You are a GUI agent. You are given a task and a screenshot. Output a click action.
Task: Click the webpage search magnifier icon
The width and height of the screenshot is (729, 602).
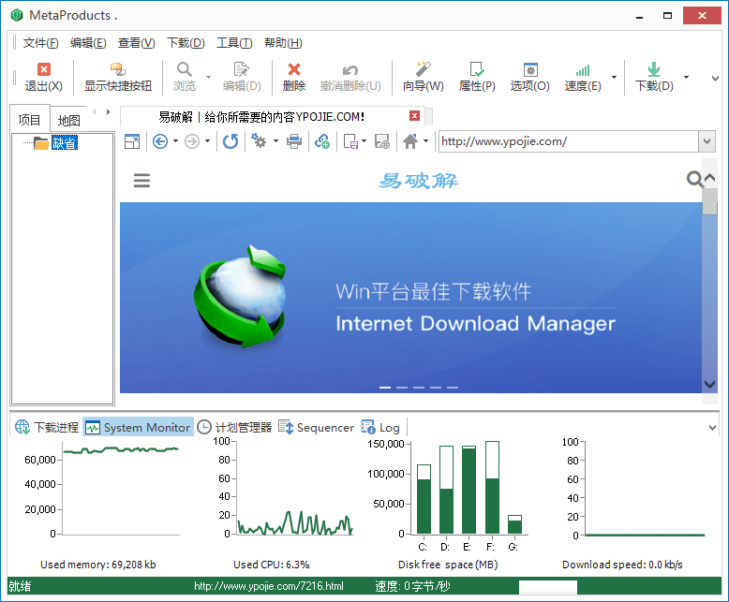pyautogui.click(x=694, y=179)
